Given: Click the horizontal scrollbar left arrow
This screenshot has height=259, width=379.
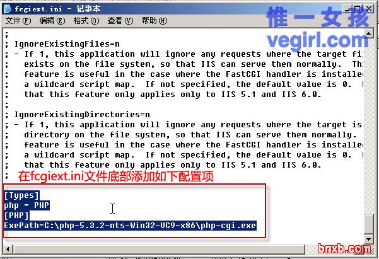Looking at the screenshot, I should [x=8, y=249].
